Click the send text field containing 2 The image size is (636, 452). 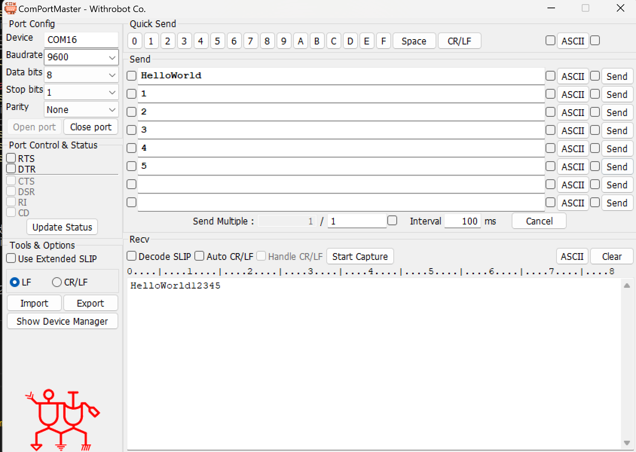[341, 112]
